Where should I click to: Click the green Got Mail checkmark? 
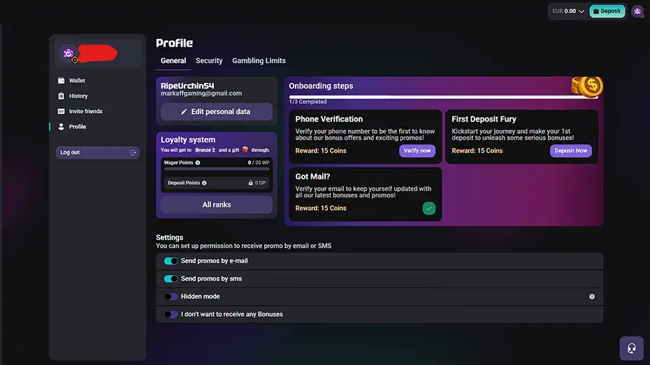point(428,208)
